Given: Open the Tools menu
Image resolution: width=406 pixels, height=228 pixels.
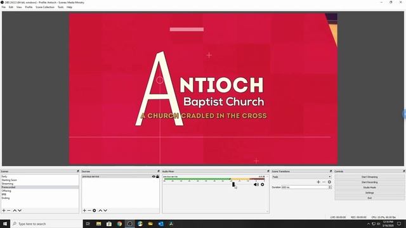Looking at the screenshot, I should click(x=61, y=7).
